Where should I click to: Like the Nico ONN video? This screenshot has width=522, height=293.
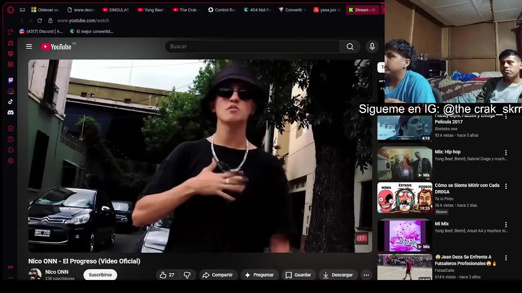click(167, 275)
